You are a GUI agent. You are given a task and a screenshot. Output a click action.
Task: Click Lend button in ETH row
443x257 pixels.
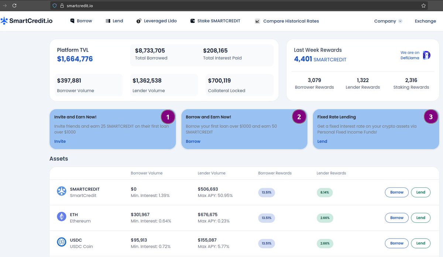point(421,218)
